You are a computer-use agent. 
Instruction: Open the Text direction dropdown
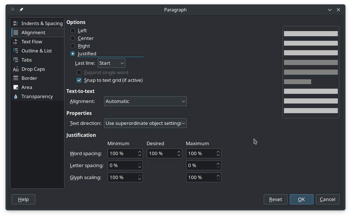(145, 123)
